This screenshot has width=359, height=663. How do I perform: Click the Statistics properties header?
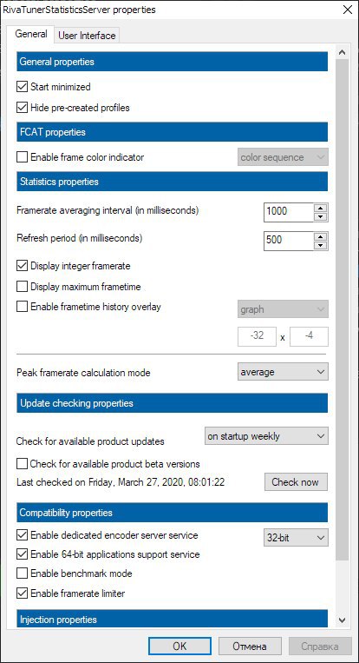coord(172,182)
